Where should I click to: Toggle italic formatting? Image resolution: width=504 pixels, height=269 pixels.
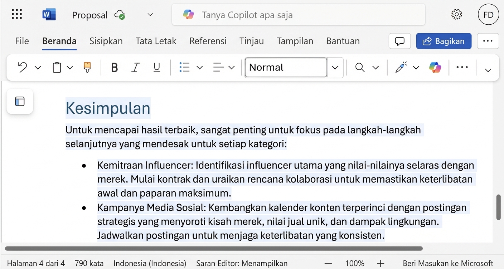[x=135, y=67]
